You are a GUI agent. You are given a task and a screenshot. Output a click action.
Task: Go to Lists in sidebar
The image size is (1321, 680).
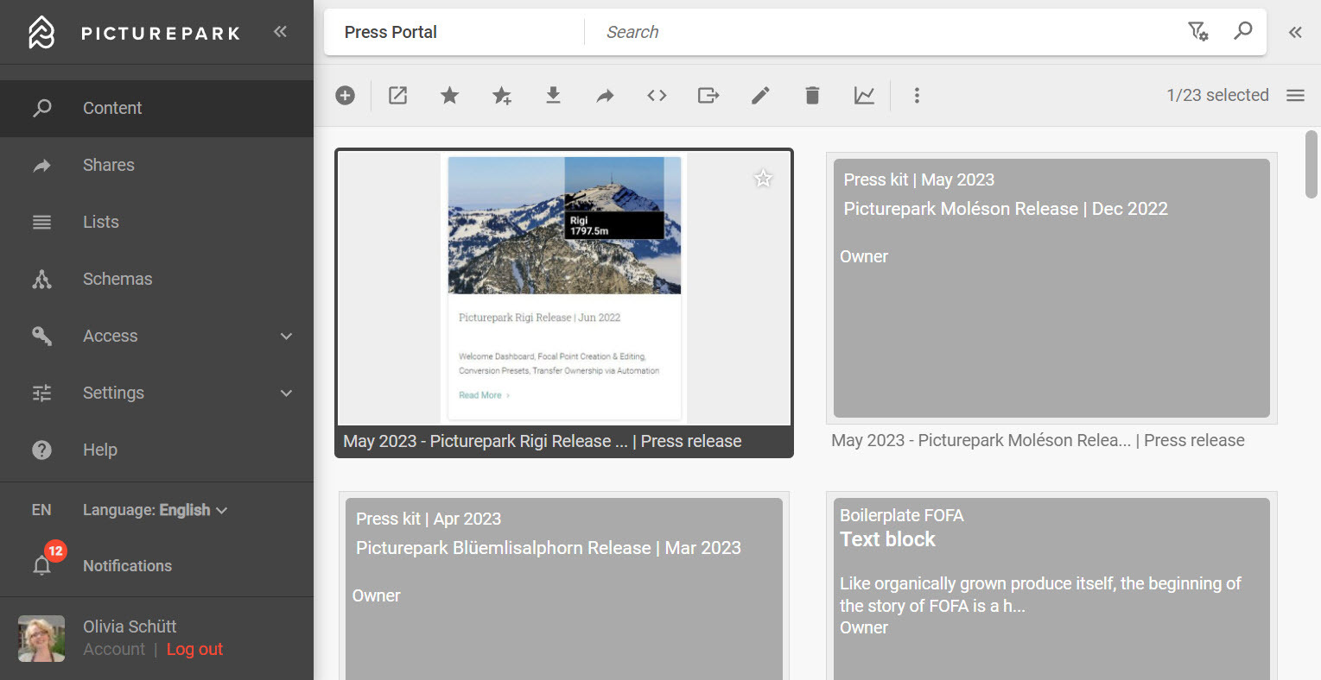[156, 222]
